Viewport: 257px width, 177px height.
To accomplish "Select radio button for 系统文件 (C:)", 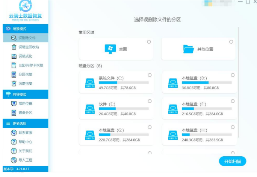I will [150, 75].
